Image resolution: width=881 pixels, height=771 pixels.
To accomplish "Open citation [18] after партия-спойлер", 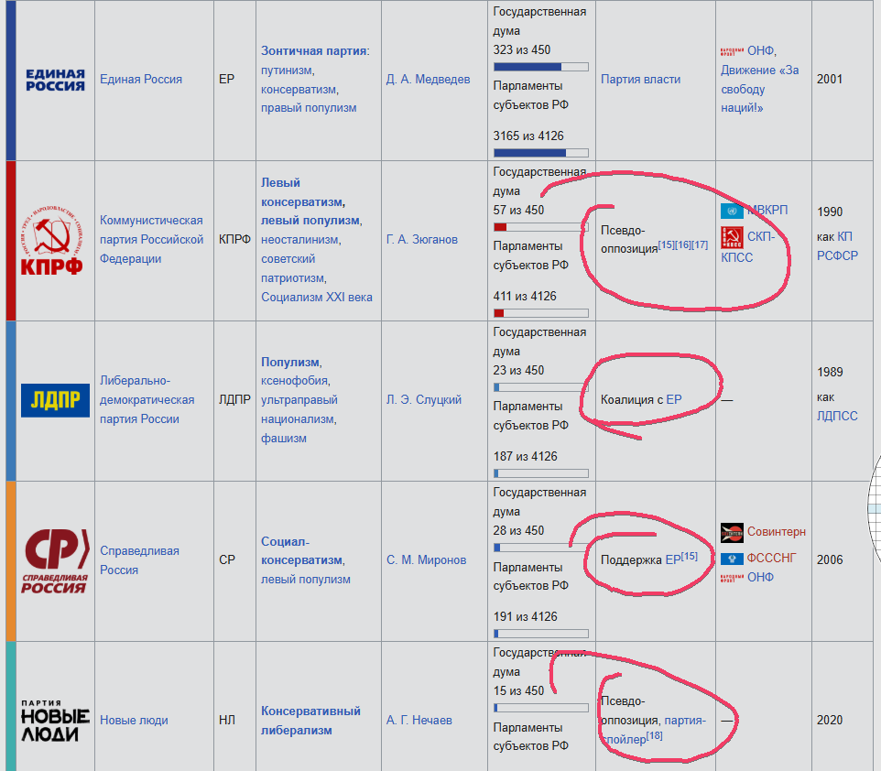I will 654,735.
